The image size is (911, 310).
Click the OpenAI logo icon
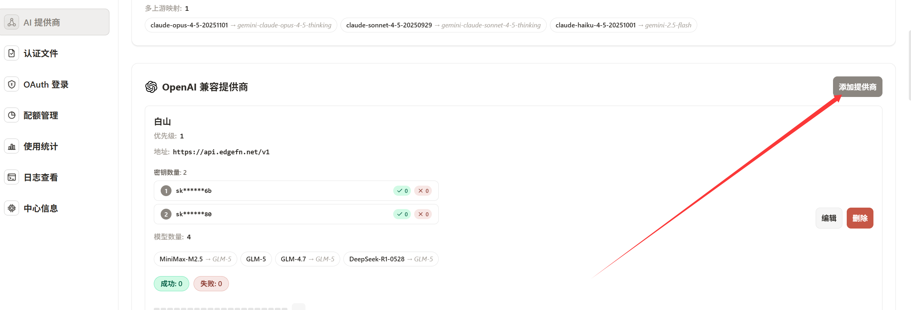coord(151,87)
